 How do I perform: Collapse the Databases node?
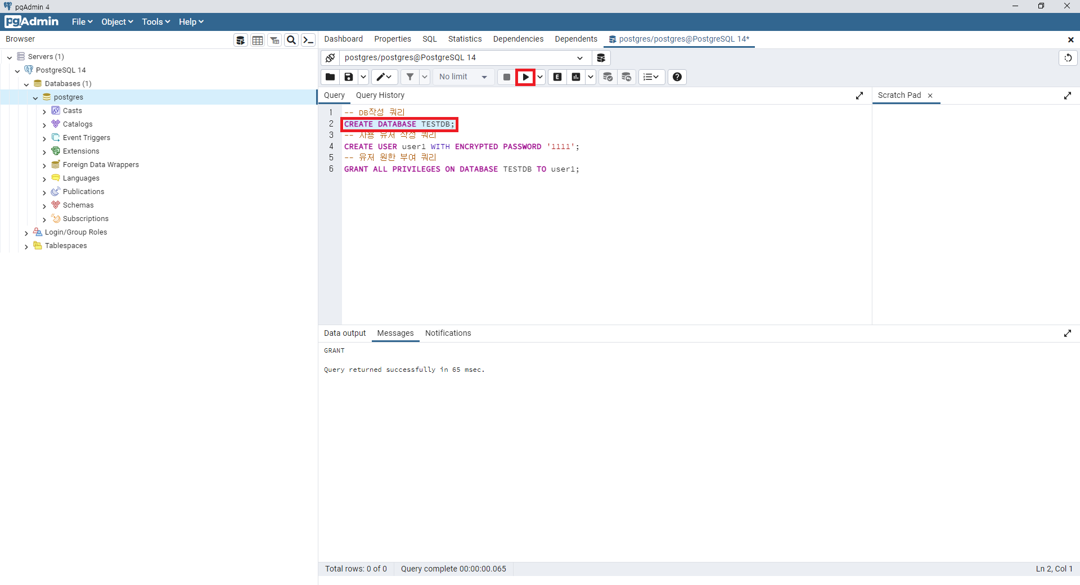coord(26,84)
